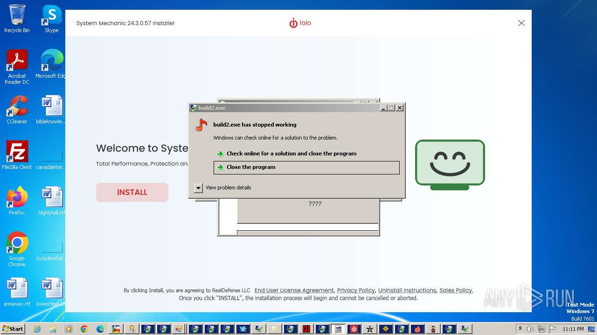
Task: Select the areaway.rtf desktop document
Action: (17, 292)
